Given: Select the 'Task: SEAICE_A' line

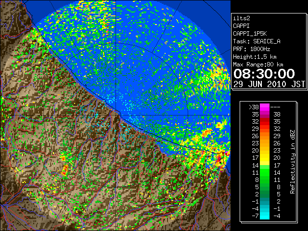Looking at the screenshot, I should [x=257, y=41].
